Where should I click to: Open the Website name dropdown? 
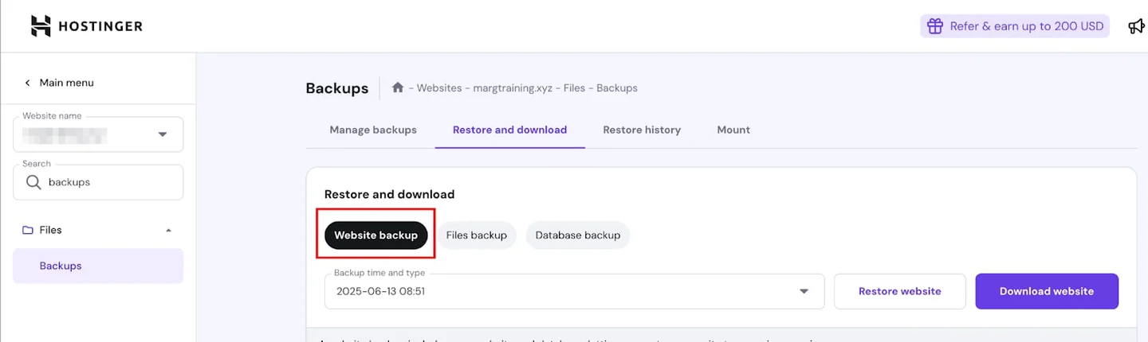(98, 134)
